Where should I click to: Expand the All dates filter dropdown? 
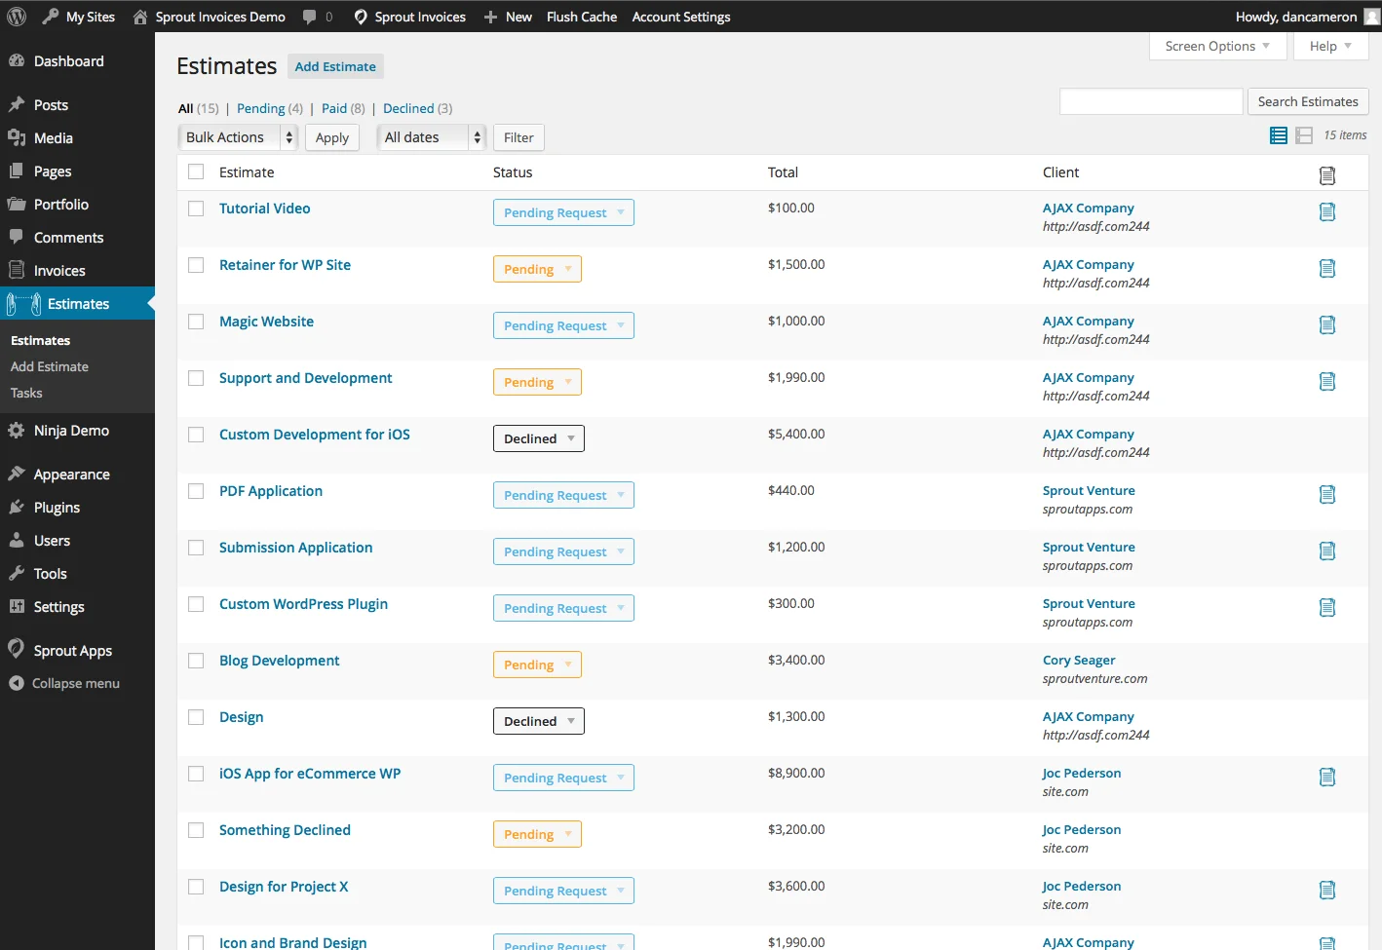pos(431,136)
